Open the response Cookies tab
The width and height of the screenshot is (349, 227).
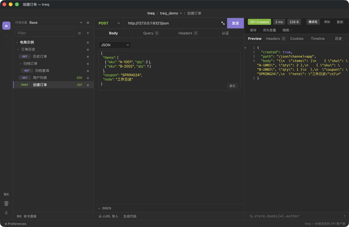tap(297, 38)
